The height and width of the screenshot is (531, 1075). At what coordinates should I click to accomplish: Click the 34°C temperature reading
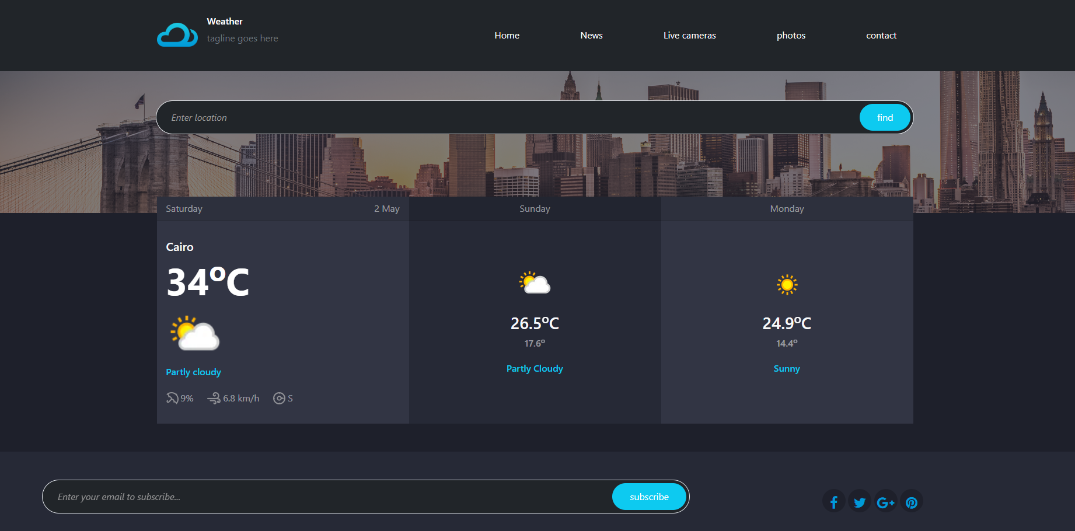pyautogui.click(x=208, y=282)
